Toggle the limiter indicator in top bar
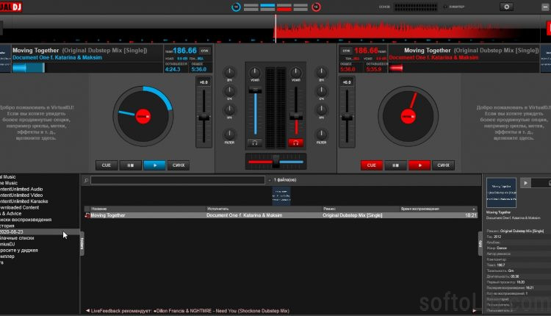Image resolution: width=551 pixels, height=316 pixels. click(x=454, y=7)
